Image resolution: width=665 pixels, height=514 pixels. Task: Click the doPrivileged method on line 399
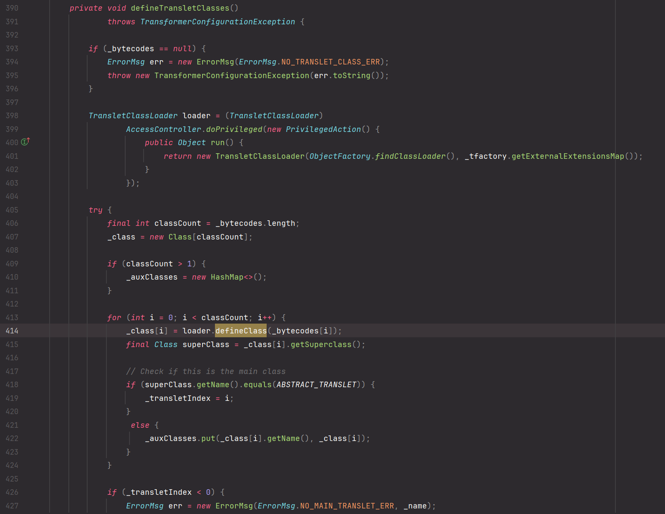click(234, 129)
